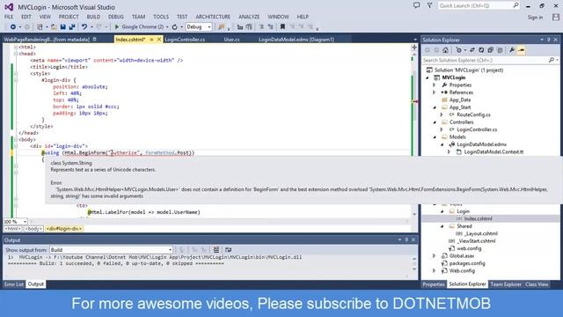
Task: Toggle the highlighted Preview Selected Items icon
Action: [x=522, y=50]
